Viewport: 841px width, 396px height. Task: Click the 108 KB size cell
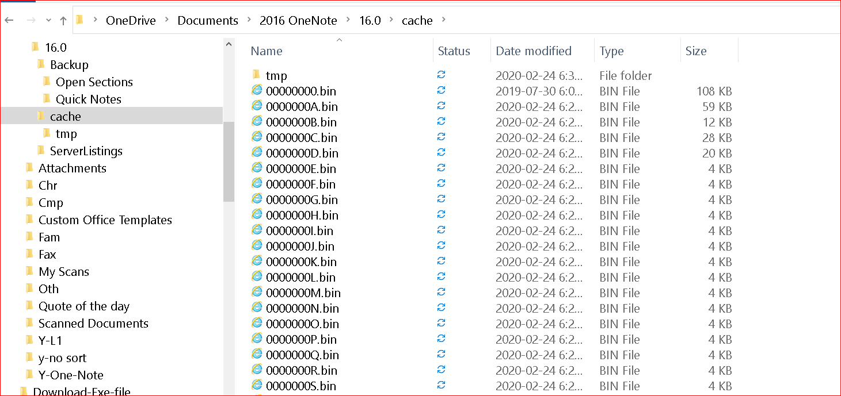[714, 91]
